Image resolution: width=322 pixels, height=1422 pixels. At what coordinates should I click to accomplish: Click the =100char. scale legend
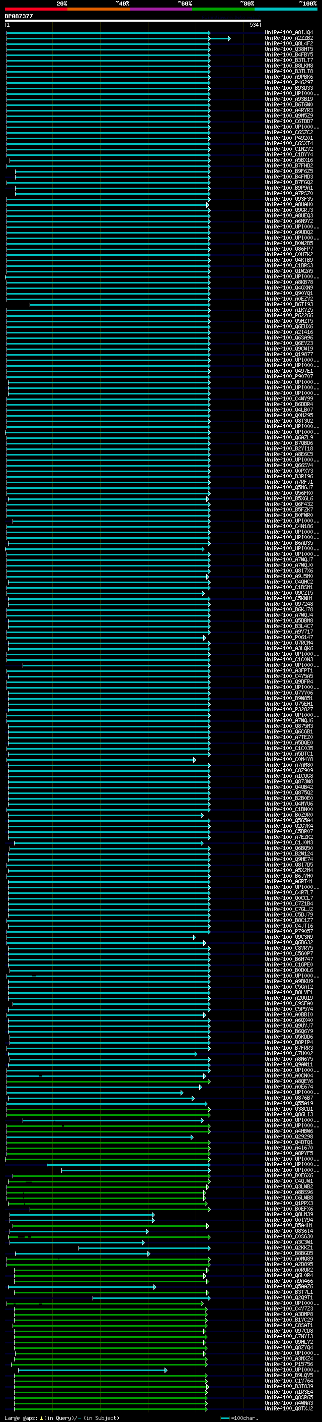[x=239, y=1418]
